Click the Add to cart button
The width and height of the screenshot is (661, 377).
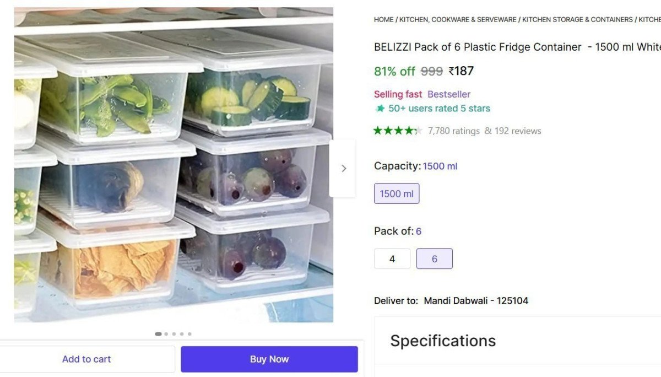(86, 359)
